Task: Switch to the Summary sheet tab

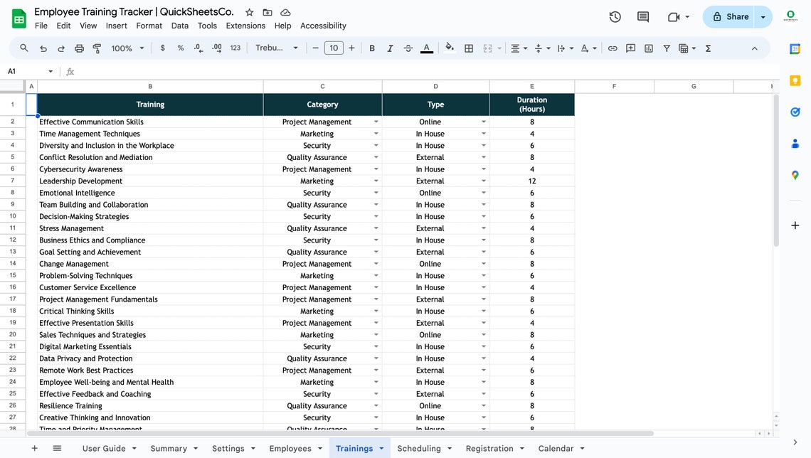Action: point(169,448)
